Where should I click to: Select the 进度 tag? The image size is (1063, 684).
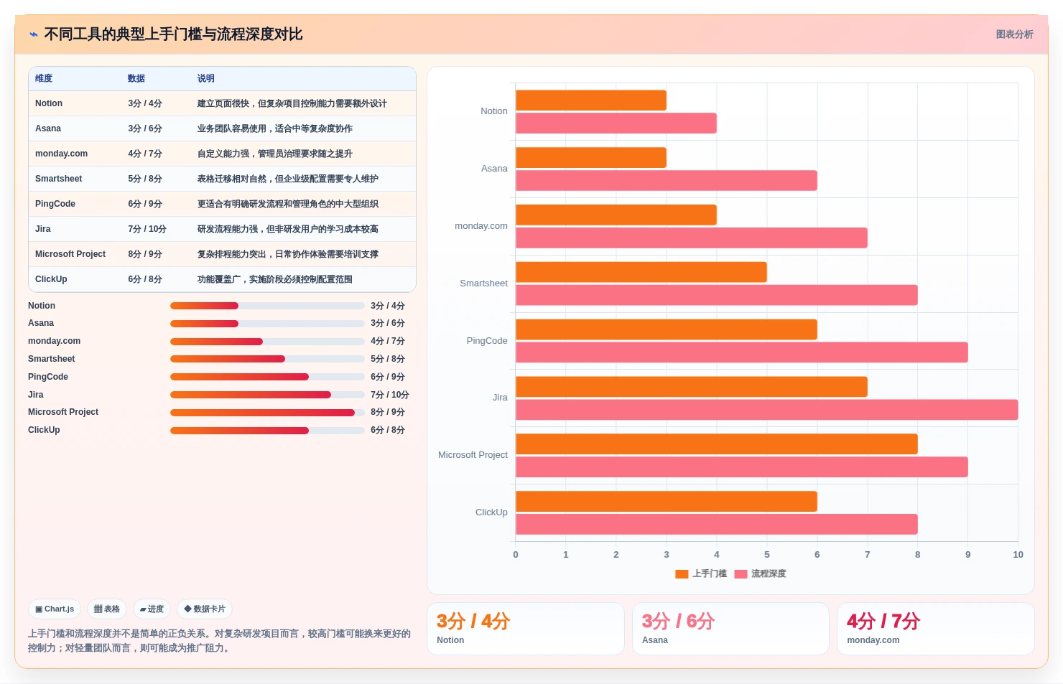[x=152, y=609]
